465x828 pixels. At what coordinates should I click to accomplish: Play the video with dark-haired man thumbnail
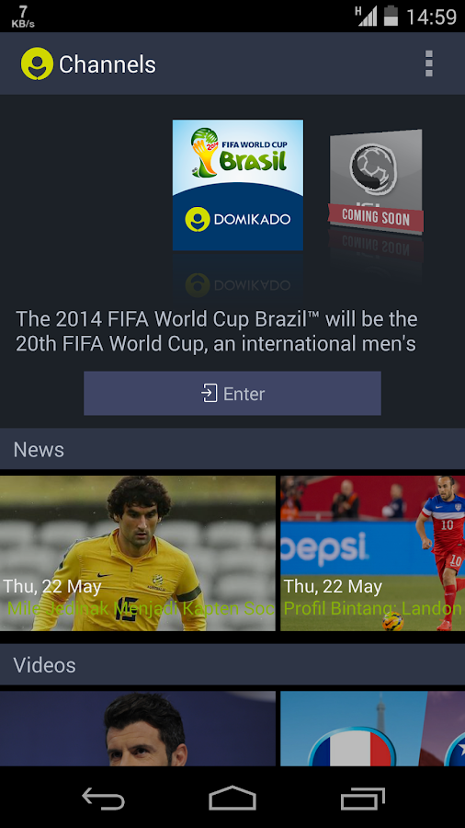[138, 729]
